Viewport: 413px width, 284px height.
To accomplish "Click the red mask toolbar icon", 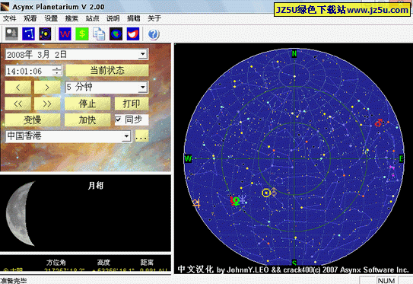I will [x=133, y=34].
